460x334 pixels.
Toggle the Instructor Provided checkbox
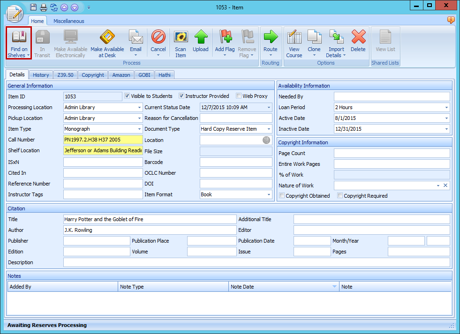pyautogui.click(x=181, y=96)
